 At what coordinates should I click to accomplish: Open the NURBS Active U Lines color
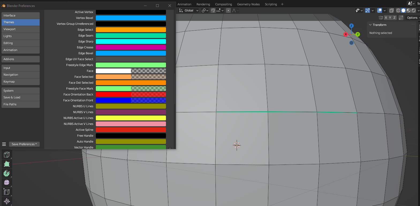pos(131,118)
